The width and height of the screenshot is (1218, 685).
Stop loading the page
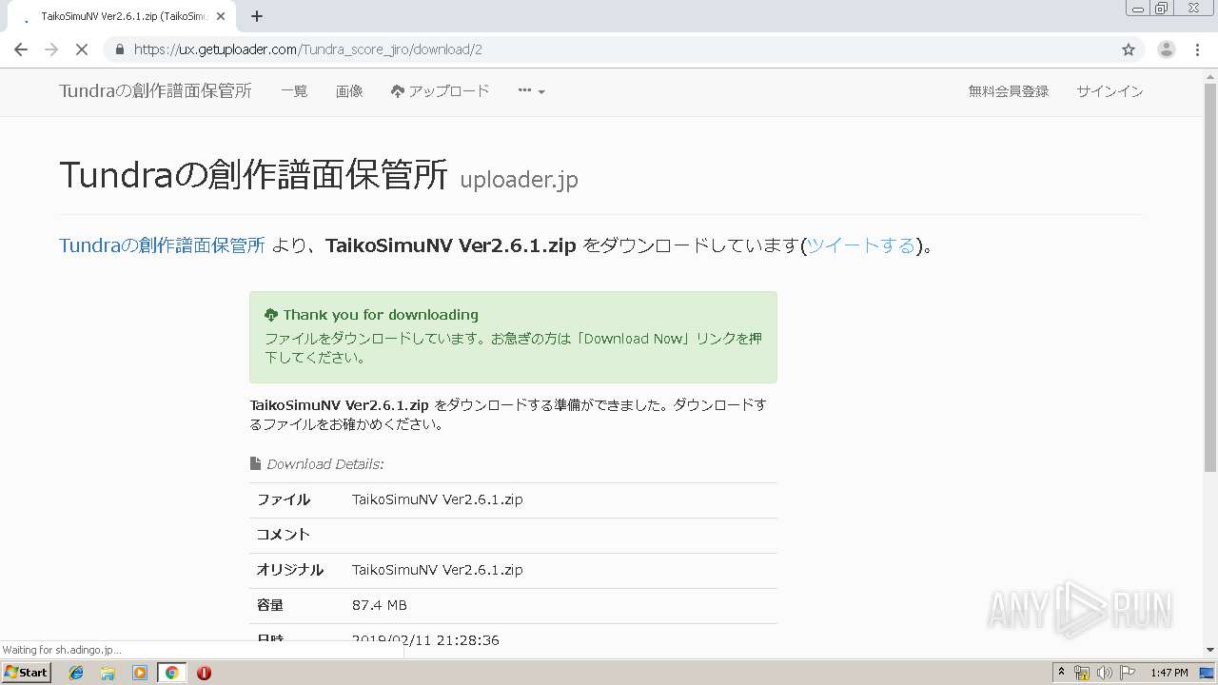point(82,49)
